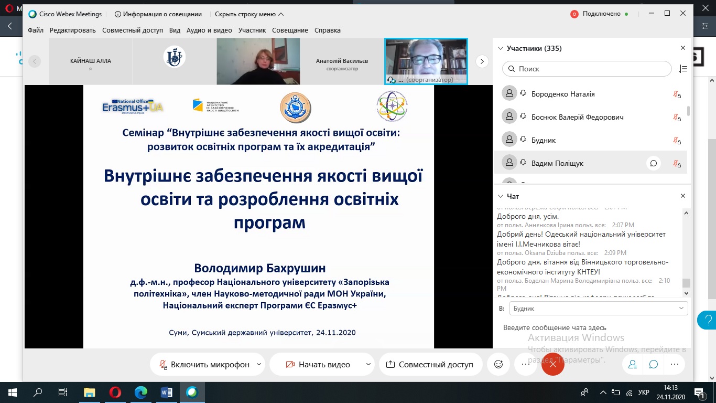Open Opera browser from taskbar
The width and height of the screenshot is (716, 403).
pos(115,393)
